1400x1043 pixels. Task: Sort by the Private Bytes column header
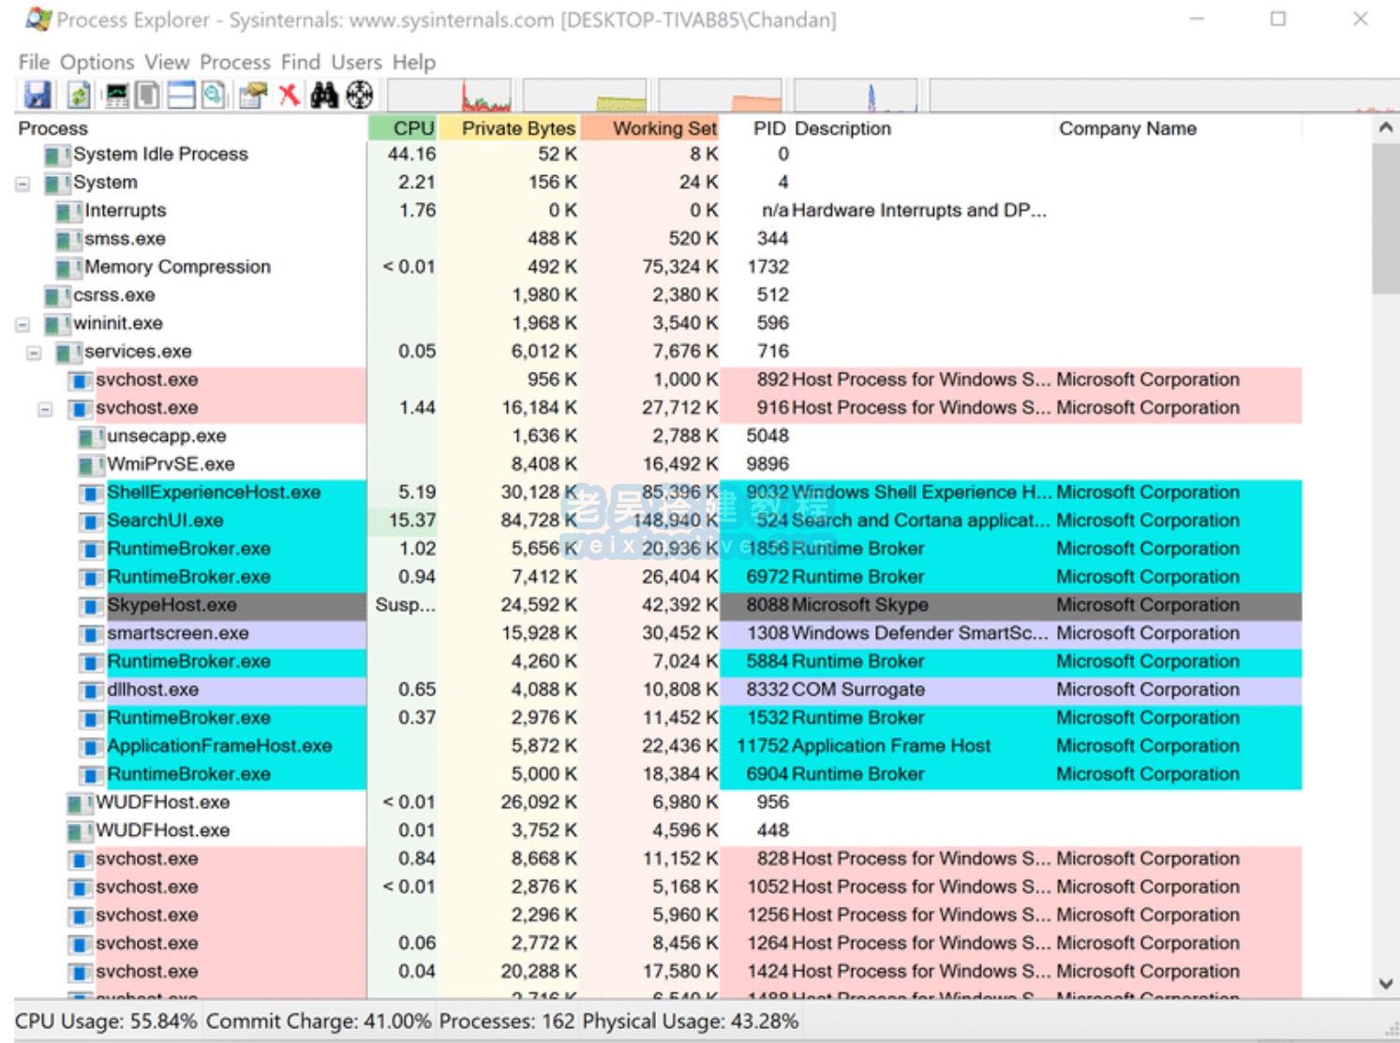click(509, 128)
